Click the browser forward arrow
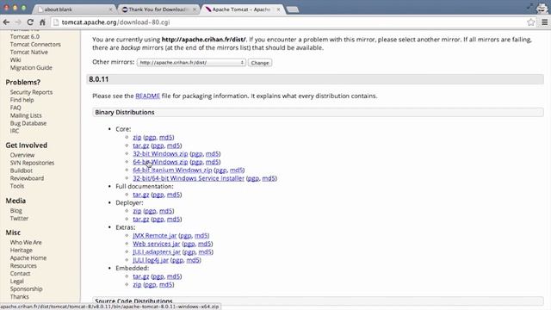This screenshot has height=310, width=551. click(18, 22)
